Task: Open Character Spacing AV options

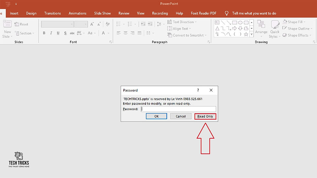Action: [x=80, y=33]
